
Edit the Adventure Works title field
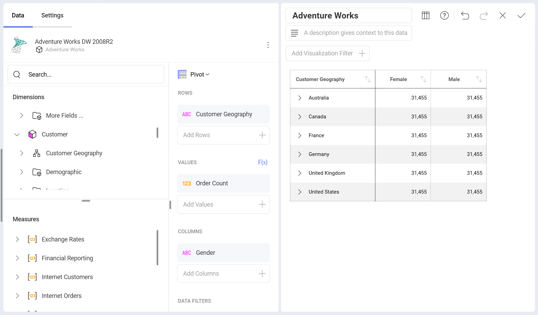348,15
